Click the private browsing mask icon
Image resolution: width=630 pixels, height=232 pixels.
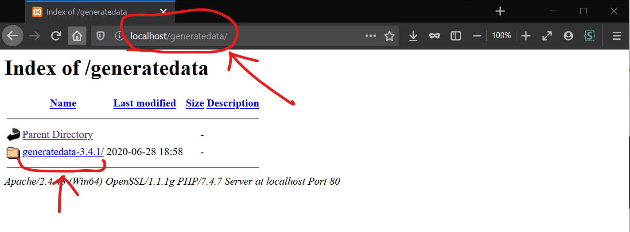coord(435,36)
